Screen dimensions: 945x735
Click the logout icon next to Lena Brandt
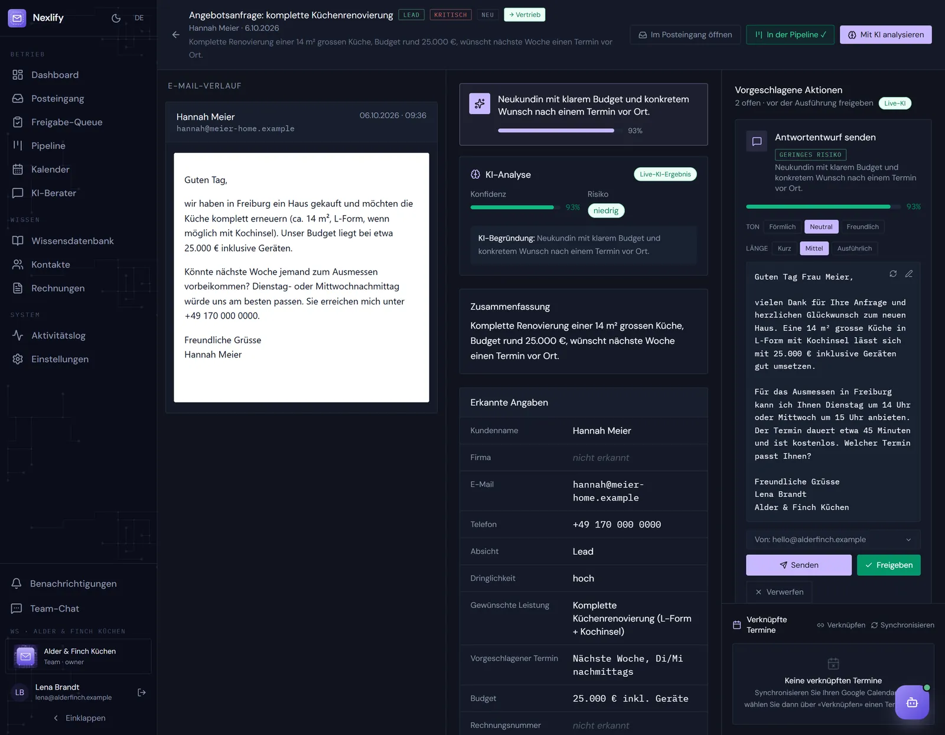[142, 692]
